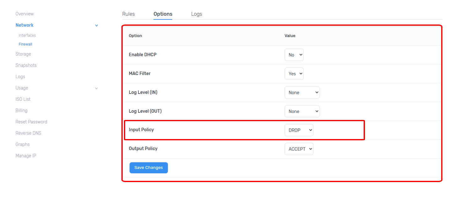Viewport: 455px width, 221px height.
Task: Click the Save Changes button
Action: 149,168
